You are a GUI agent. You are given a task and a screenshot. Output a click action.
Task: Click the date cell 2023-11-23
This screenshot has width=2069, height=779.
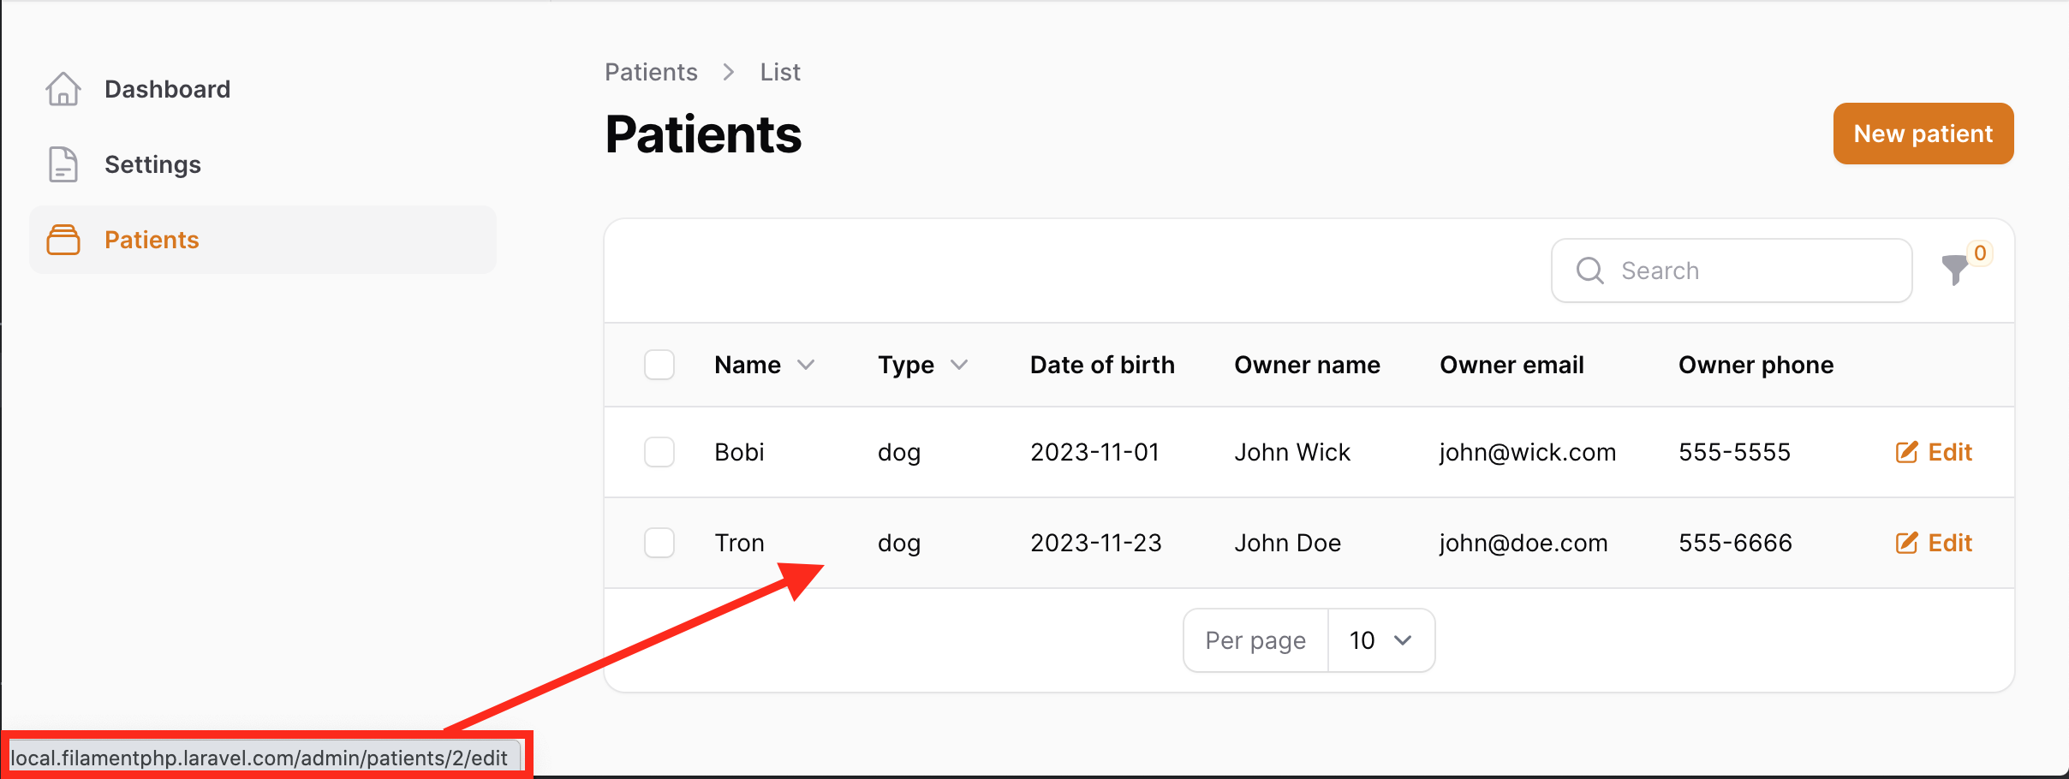point(1096,543)
